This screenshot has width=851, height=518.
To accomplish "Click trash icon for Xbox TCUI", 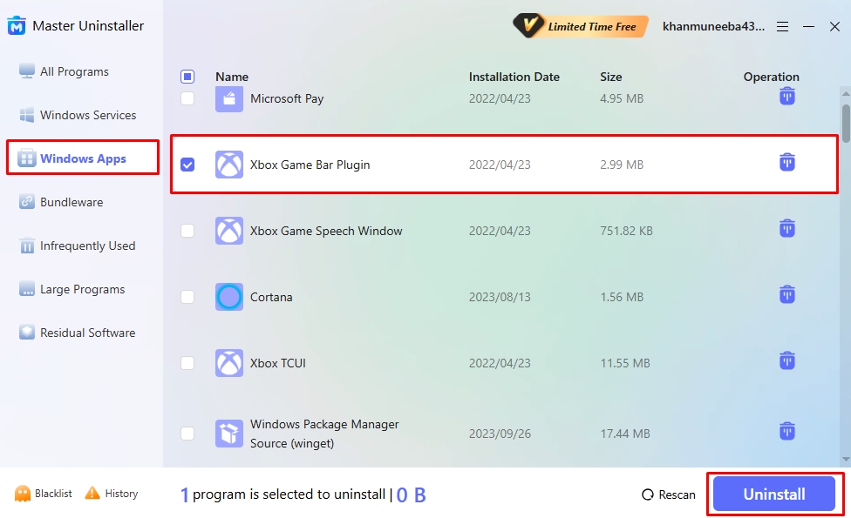I will (787, 360).
